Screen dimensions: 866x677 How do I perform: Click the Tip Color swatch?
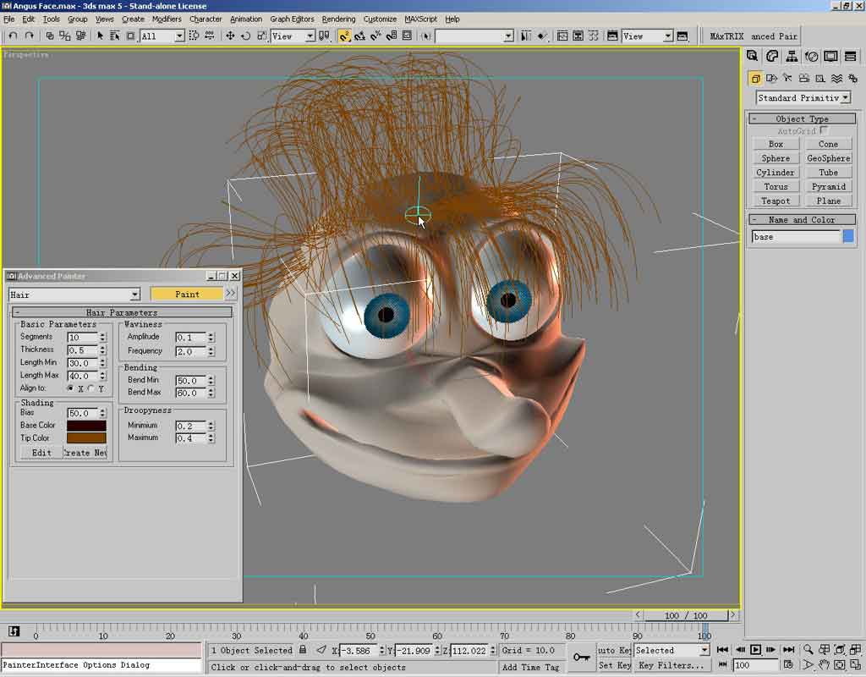pos(86,438)
